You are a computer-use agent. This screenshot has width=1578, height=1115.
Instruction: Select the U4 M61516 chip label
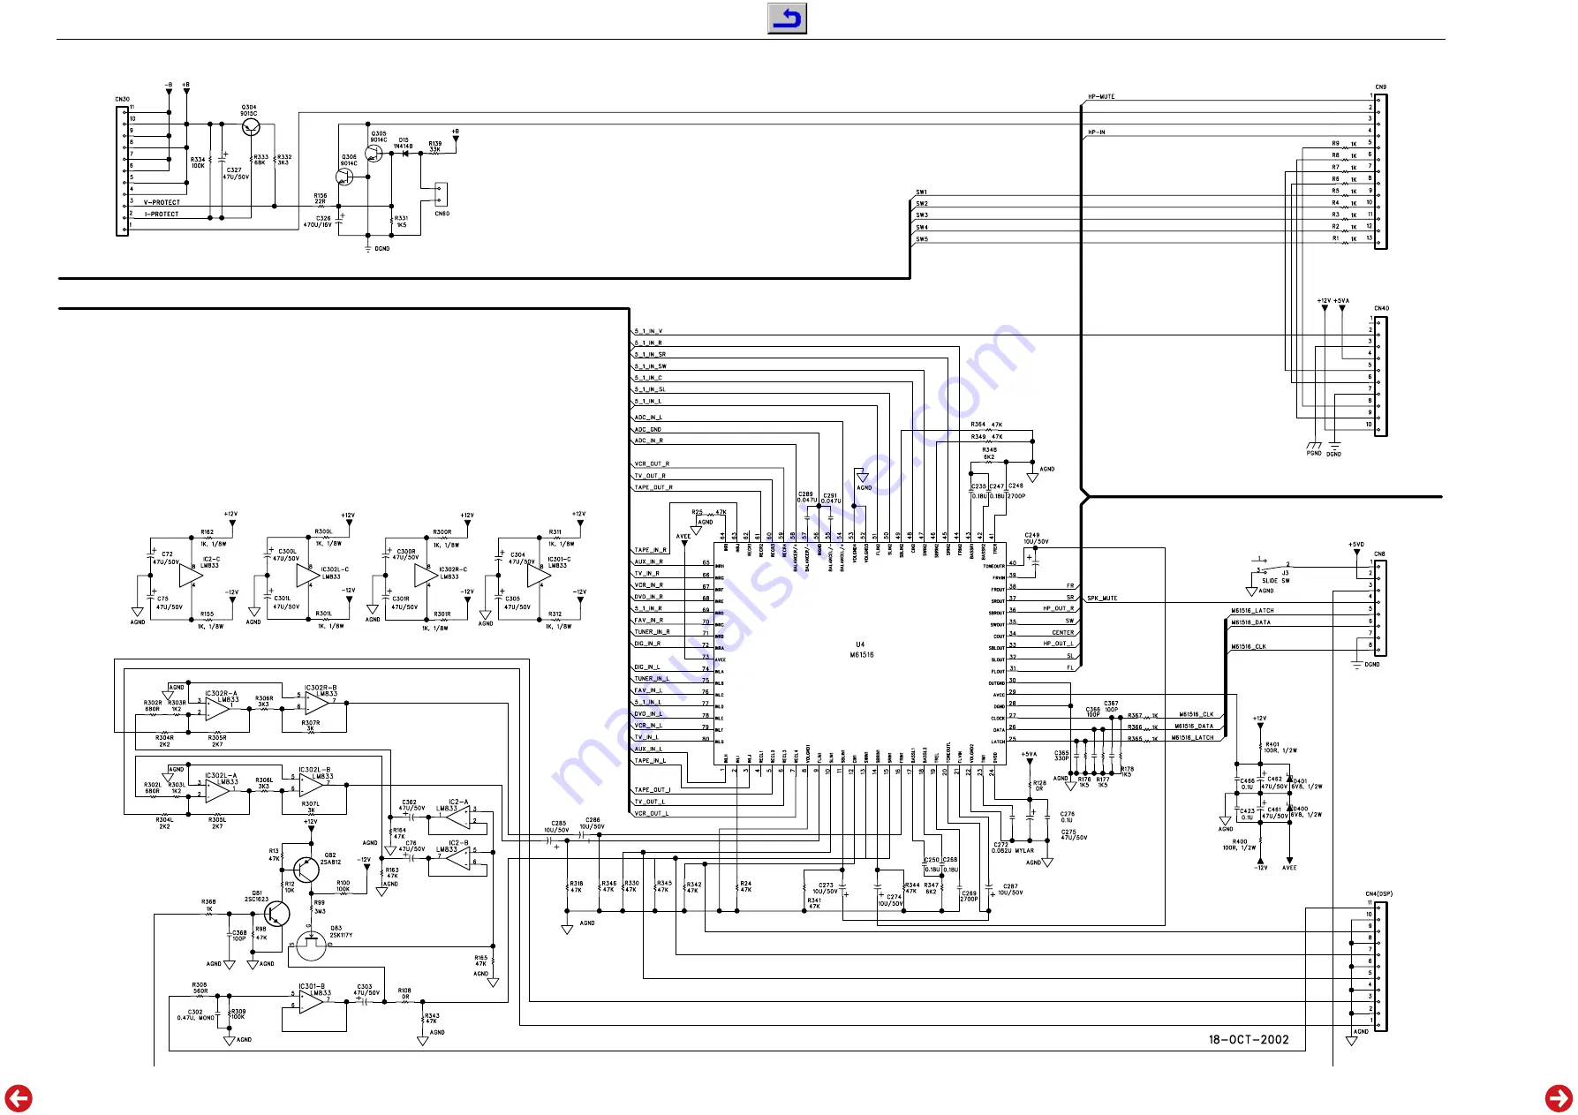pos(861,650)
